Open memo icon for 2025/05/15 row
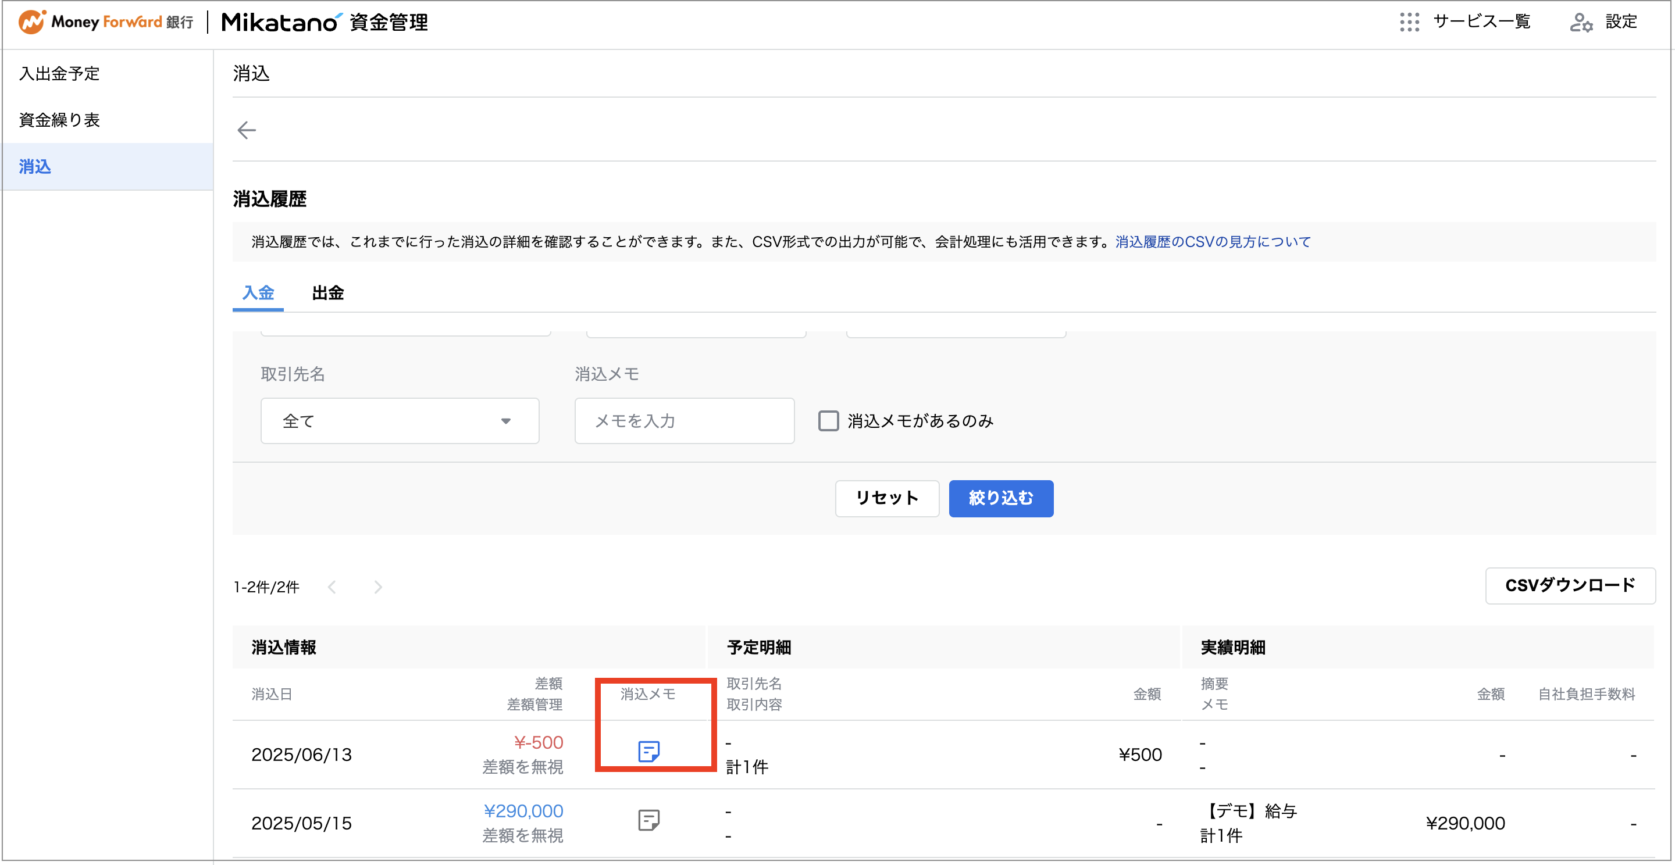 pyautogui.click(x=648, y=820)
